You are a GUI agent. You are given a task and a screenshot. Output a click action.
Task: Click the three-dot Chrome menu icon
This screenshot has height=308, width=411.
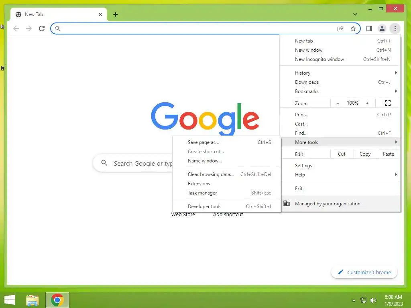point(395,28)
